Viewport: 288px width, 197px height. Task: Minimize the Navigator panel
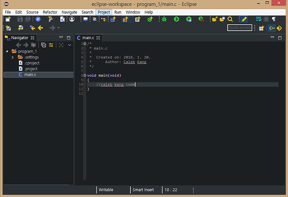click(61, 37)
